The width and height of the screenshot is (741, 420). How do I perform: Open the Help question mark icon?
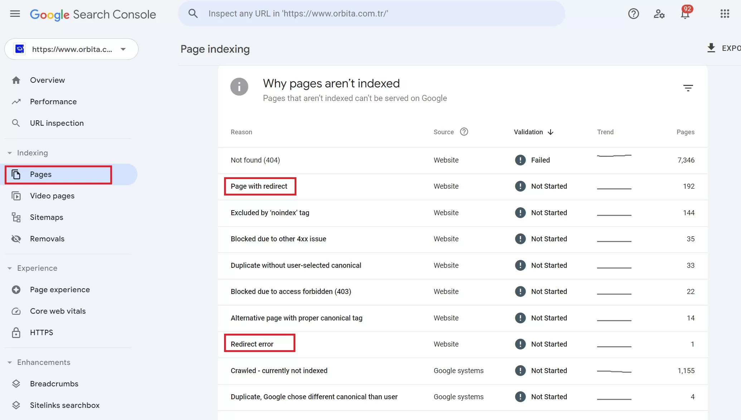coord(633,14)
